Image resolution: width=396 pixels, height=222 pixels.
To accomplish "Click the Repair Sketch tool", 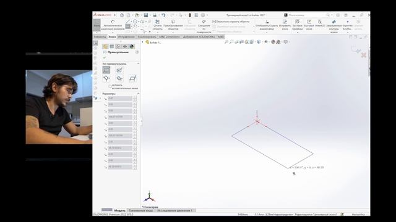I will pyautogui.click(x=285, y=25).
